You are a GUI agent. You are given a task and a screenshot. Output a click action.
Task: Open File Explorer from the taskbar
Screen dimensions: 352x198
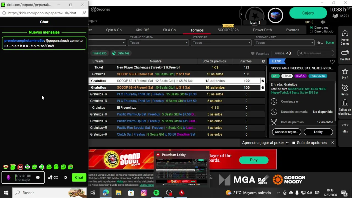pyautogui.click(x=118, y=193)
